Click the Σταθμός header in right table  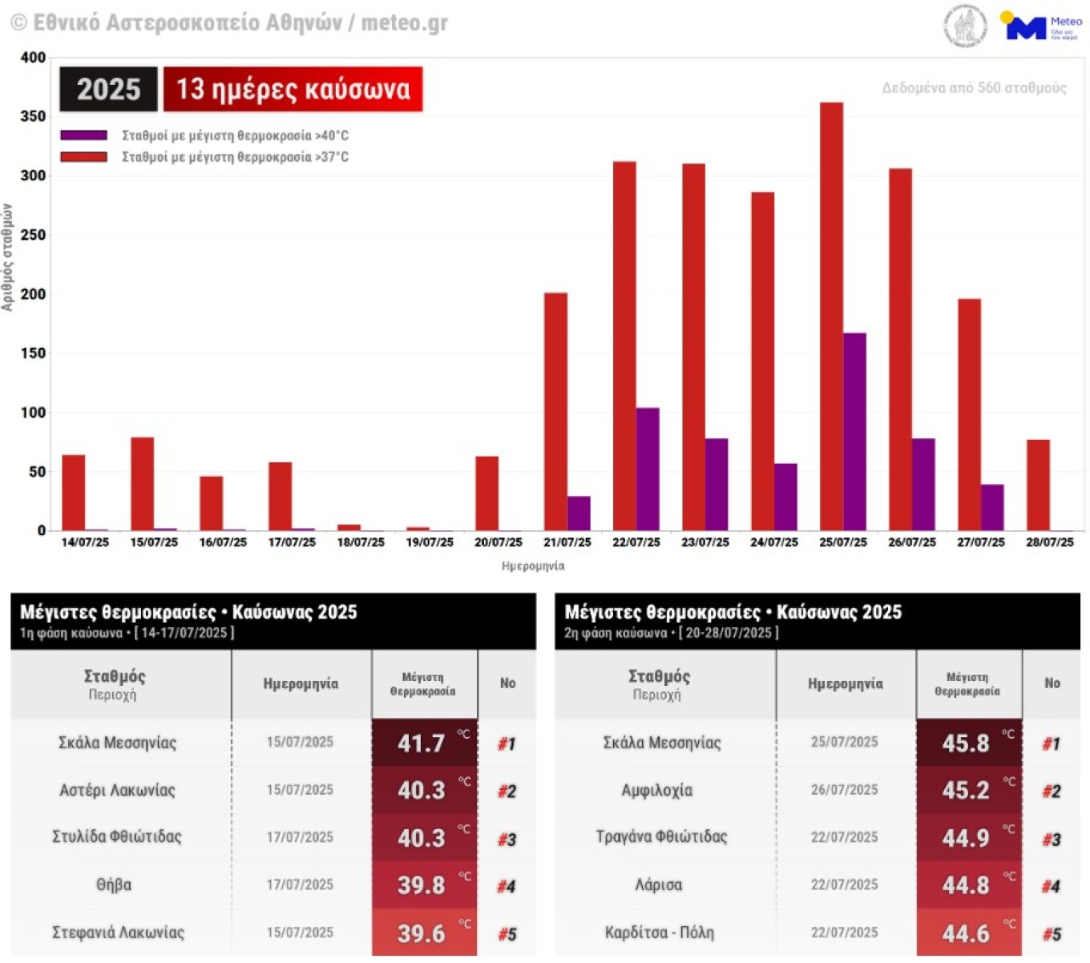pos(659,677)
